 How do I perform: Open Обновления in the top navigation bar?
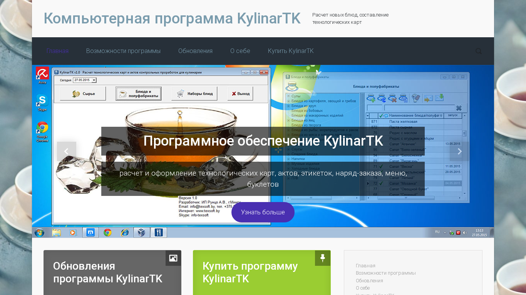tap(195, 51)
